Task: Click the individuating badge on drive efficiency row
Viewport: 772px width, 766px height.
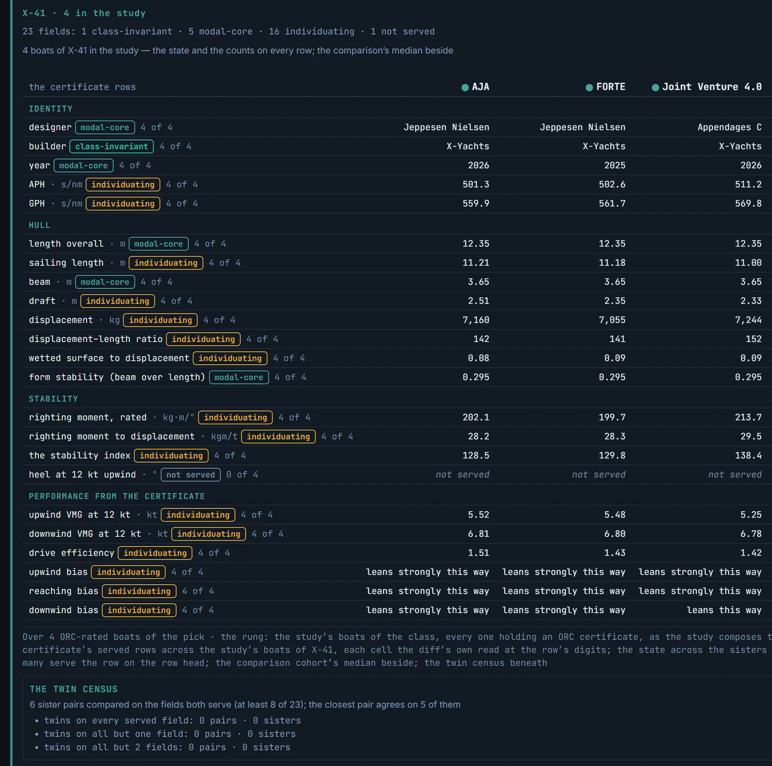Action: coord(155,553)
